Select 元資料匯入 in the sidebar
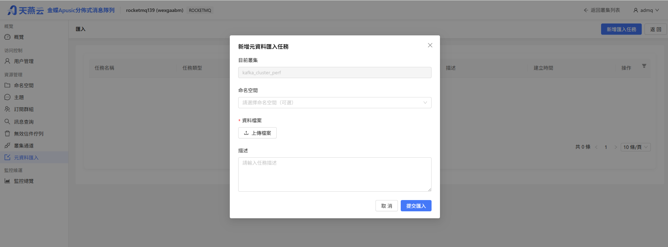 tap(34, 158)
